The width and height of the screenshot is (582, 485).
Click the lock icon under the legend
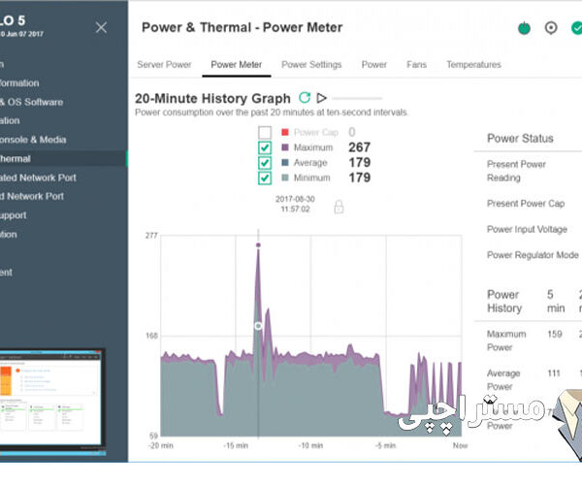[339, 207]
